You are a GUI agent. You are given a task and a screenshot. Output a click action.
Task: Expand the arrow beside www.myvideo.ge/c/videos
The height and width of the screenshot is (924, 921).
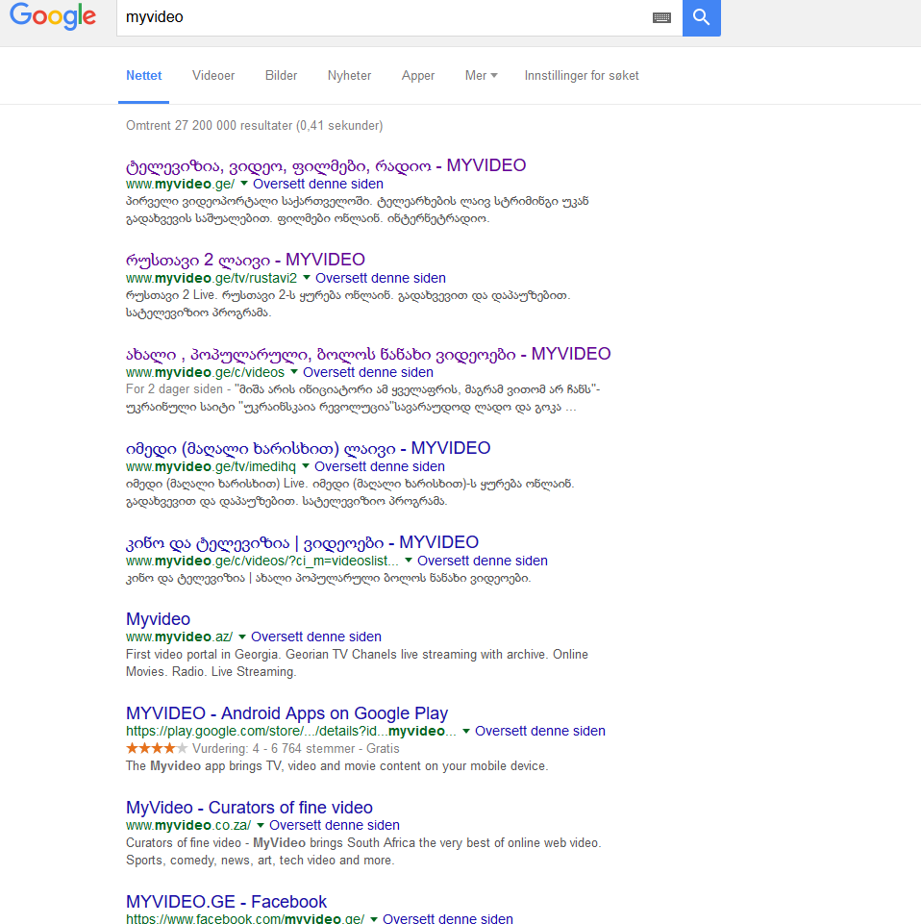pos(294,372)
